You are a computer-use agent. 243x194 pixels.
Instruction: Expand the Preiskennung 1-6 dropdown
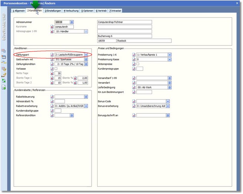click(170, 55)
